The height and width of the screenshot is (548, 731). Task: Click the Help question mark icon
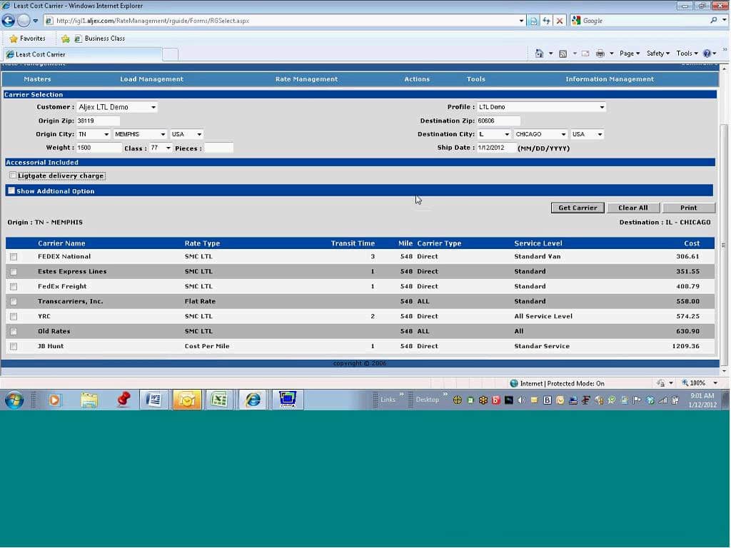[707, 54]
